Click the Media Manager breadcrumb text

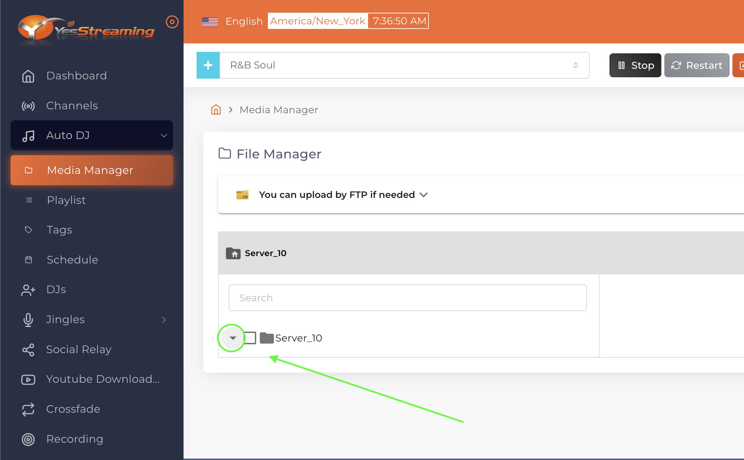coord(279,110)
